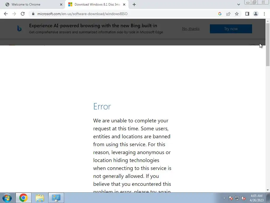Open the clock showing 4:05 AM
The height and width of the screenshot is (203, 270).
pyautogui.click(x=257, y=198)
